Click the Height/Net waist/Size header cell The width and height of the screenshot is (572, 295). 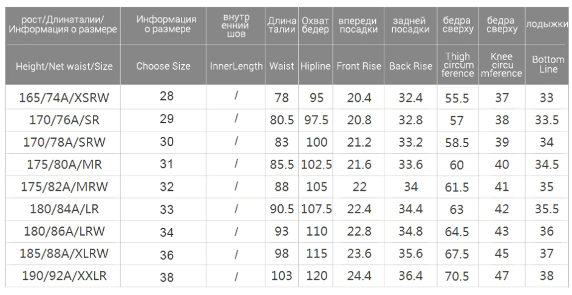(64, 65)
